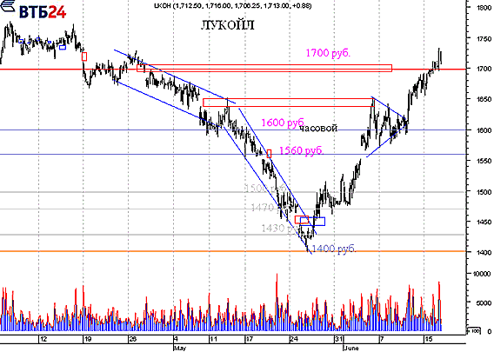Select the magenta '1560 руб.' annotation
494x352 pixels.
[x=302, y=150]
